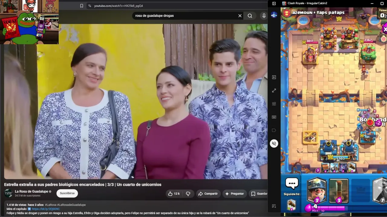Click the magnifying glass search button
387x217 pixels.
tap(250, 16)
